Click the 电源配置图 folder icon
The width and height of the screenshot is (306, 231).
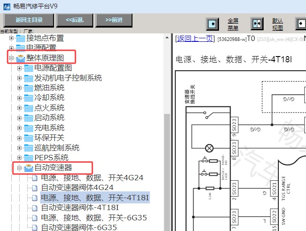click(29, 68)
